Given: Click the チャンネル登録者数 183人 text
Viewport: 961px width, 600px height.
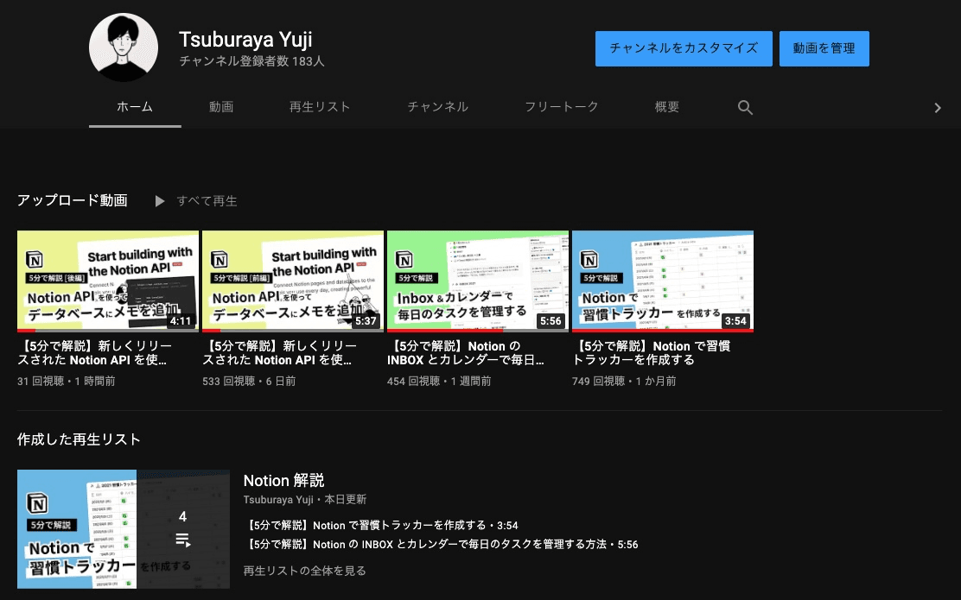Looking at the screenshot, I should 251,61.
